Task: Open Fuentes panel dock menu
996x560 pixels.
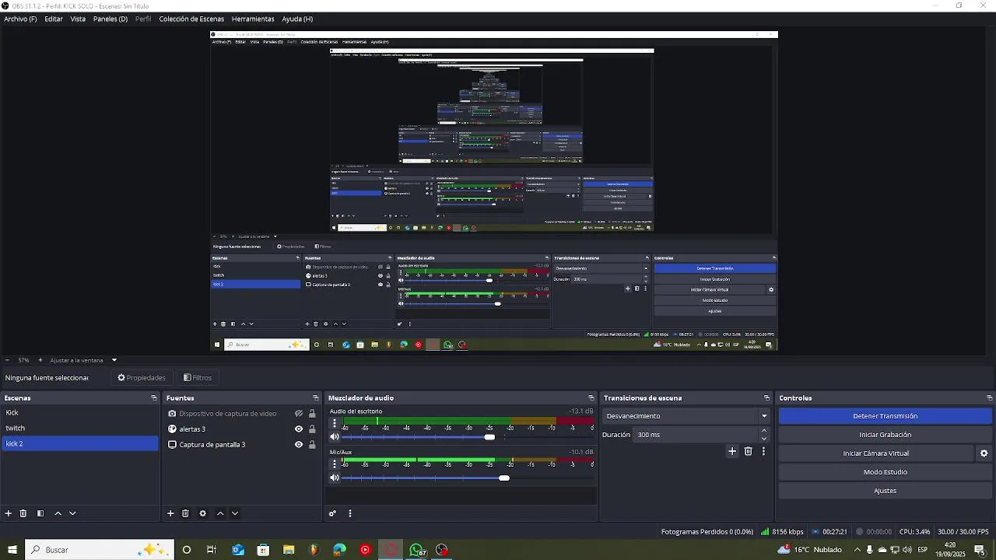Action: 316,398
